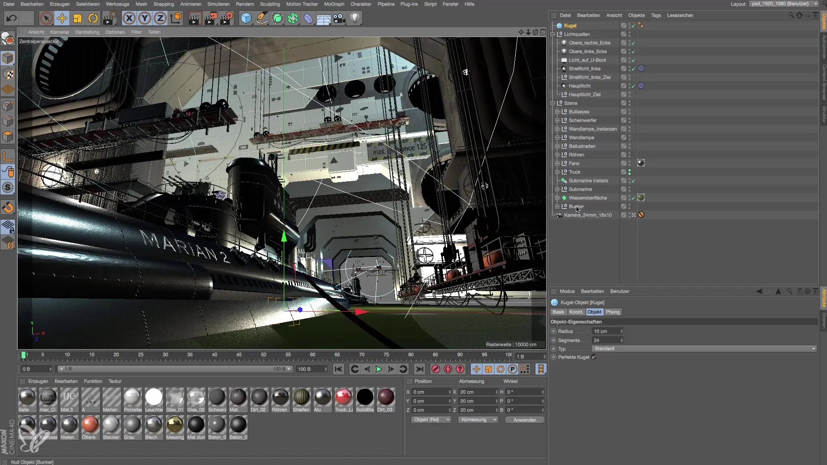Image resolution: width=827 pixels, height=465 pixels.
Task: Select the live selection tool
Action: (x=46, y=18)
